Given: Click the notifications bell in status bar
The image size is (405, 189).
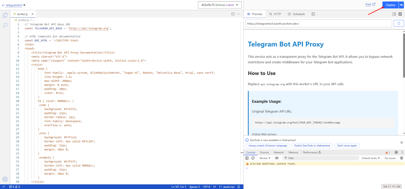Looking at the screenshot, I should pyautogui.click(x=239, y=187).
